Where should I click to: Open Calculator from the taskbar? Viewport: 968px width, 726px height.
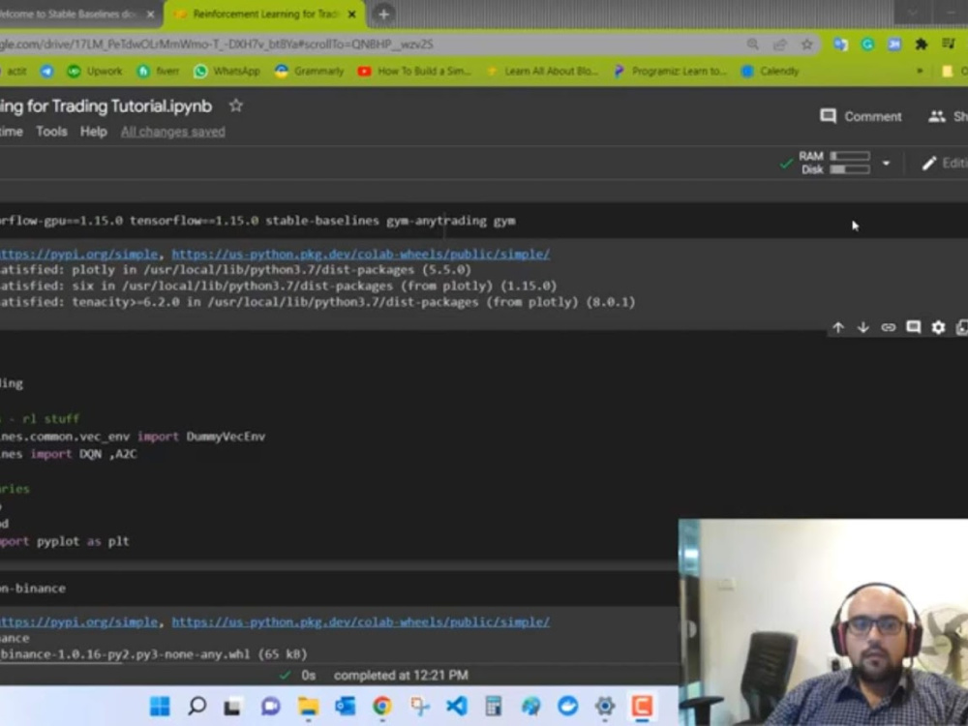(x=494, y=706)
